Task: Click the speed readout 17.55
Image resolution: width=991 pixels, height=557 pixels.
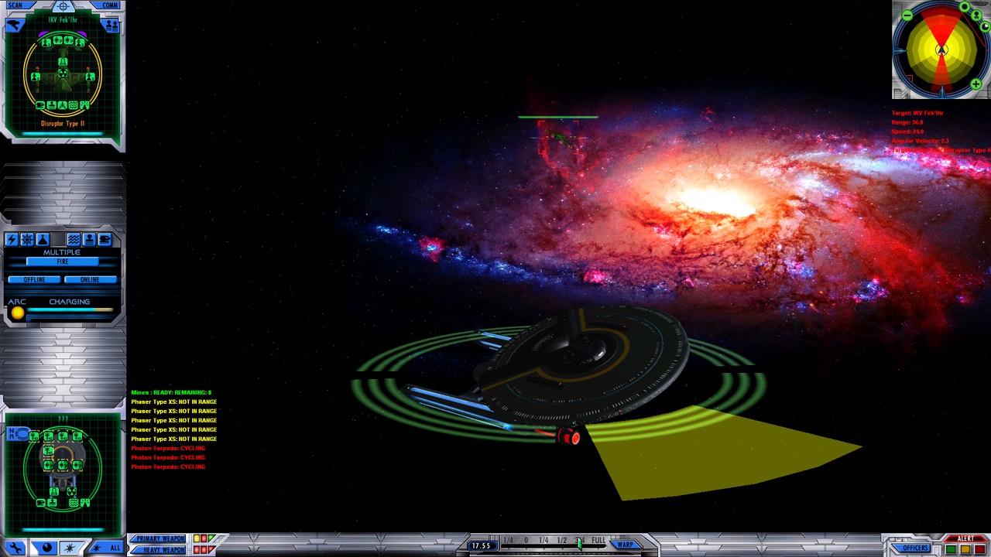Action: [x=482, y=545]
